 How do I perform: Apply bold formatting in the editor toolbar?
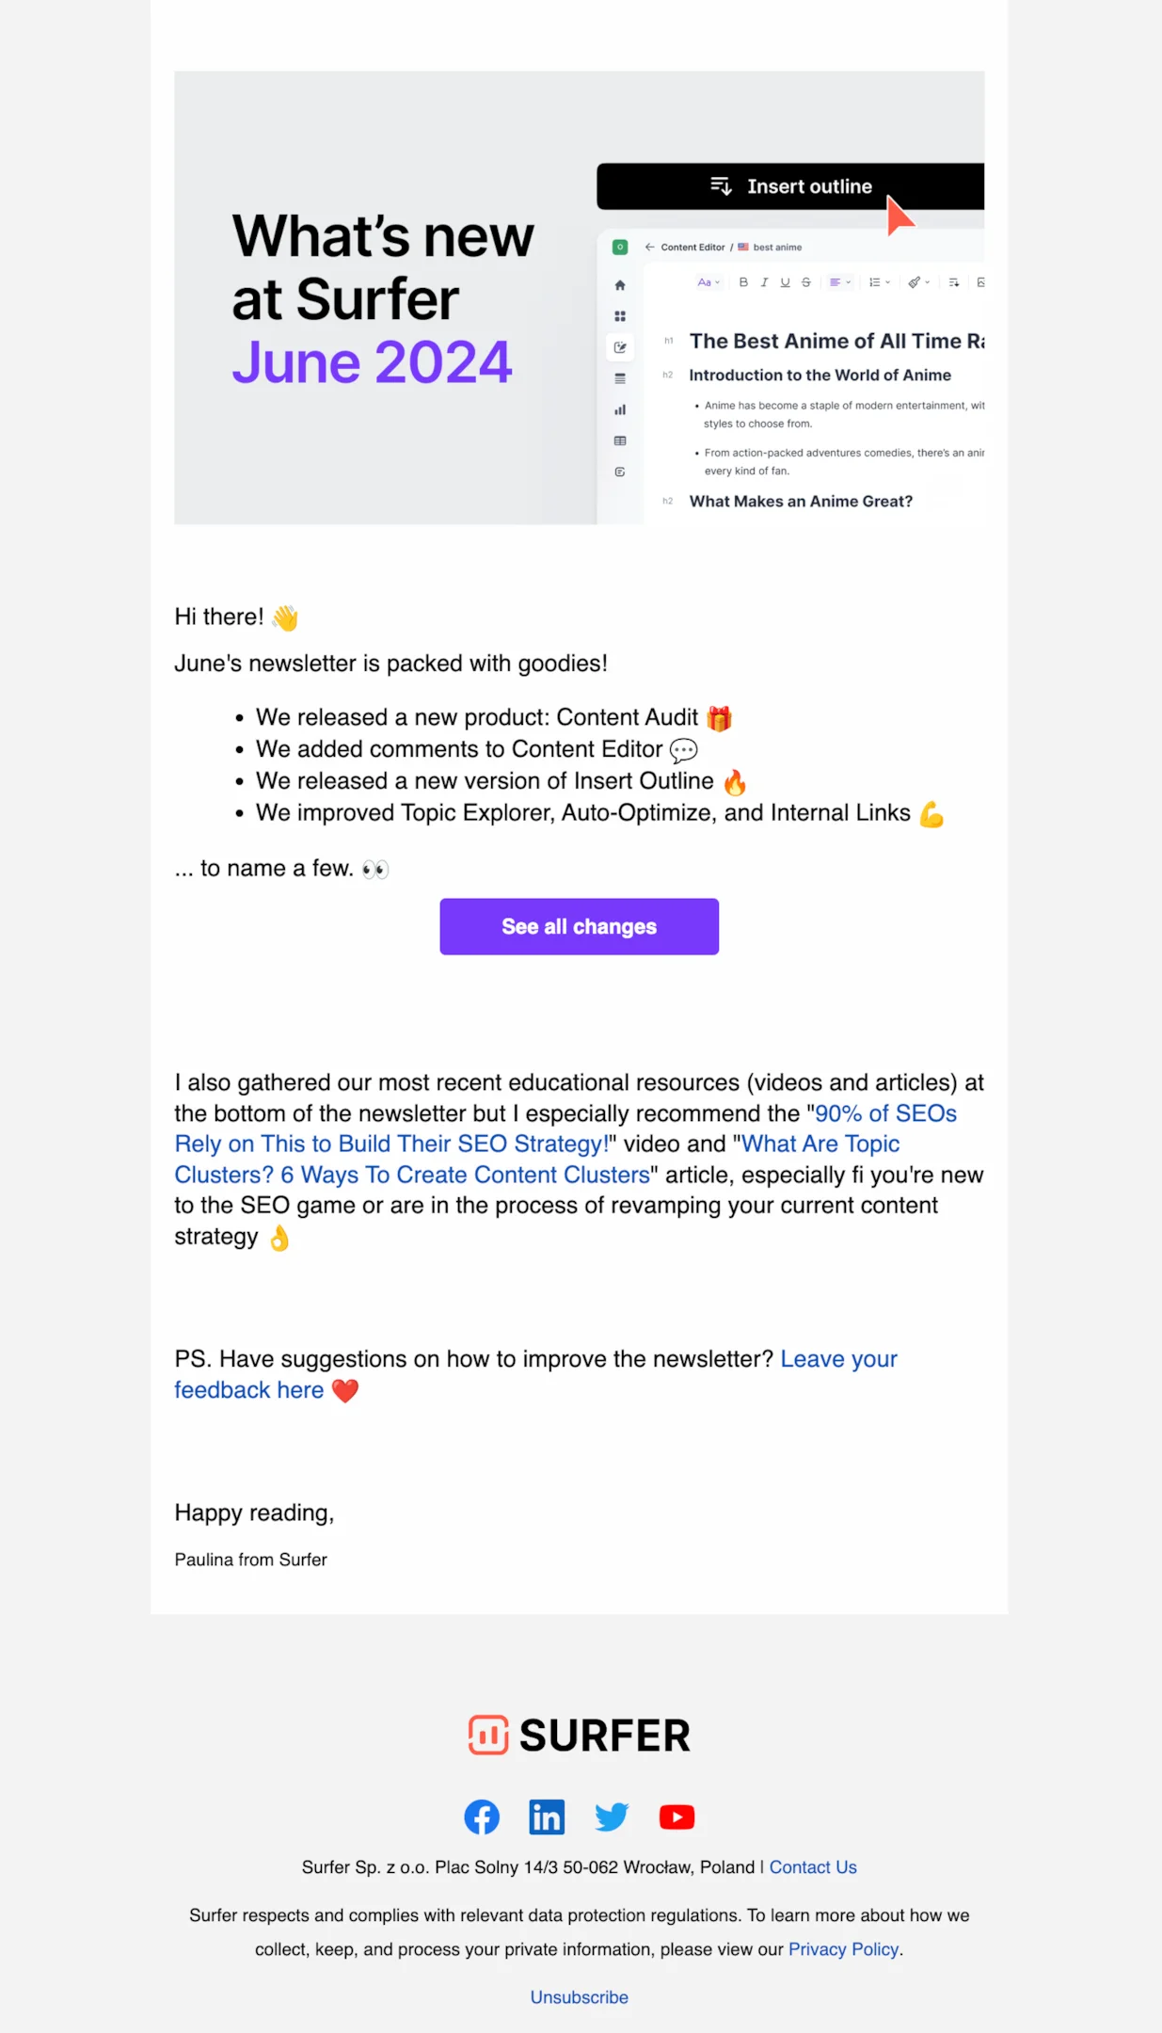tap(743, 281)
